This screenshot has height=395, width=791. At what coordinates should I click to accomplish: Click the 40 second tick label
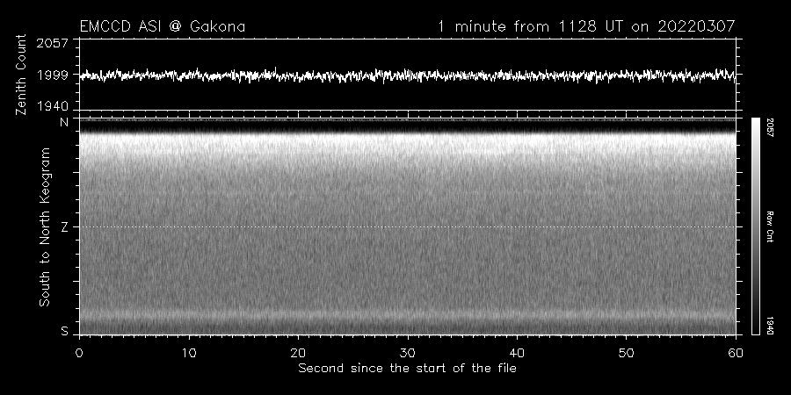click(x=517, y=353)
